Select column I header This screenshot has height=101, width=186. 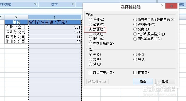tap(55, 18)
